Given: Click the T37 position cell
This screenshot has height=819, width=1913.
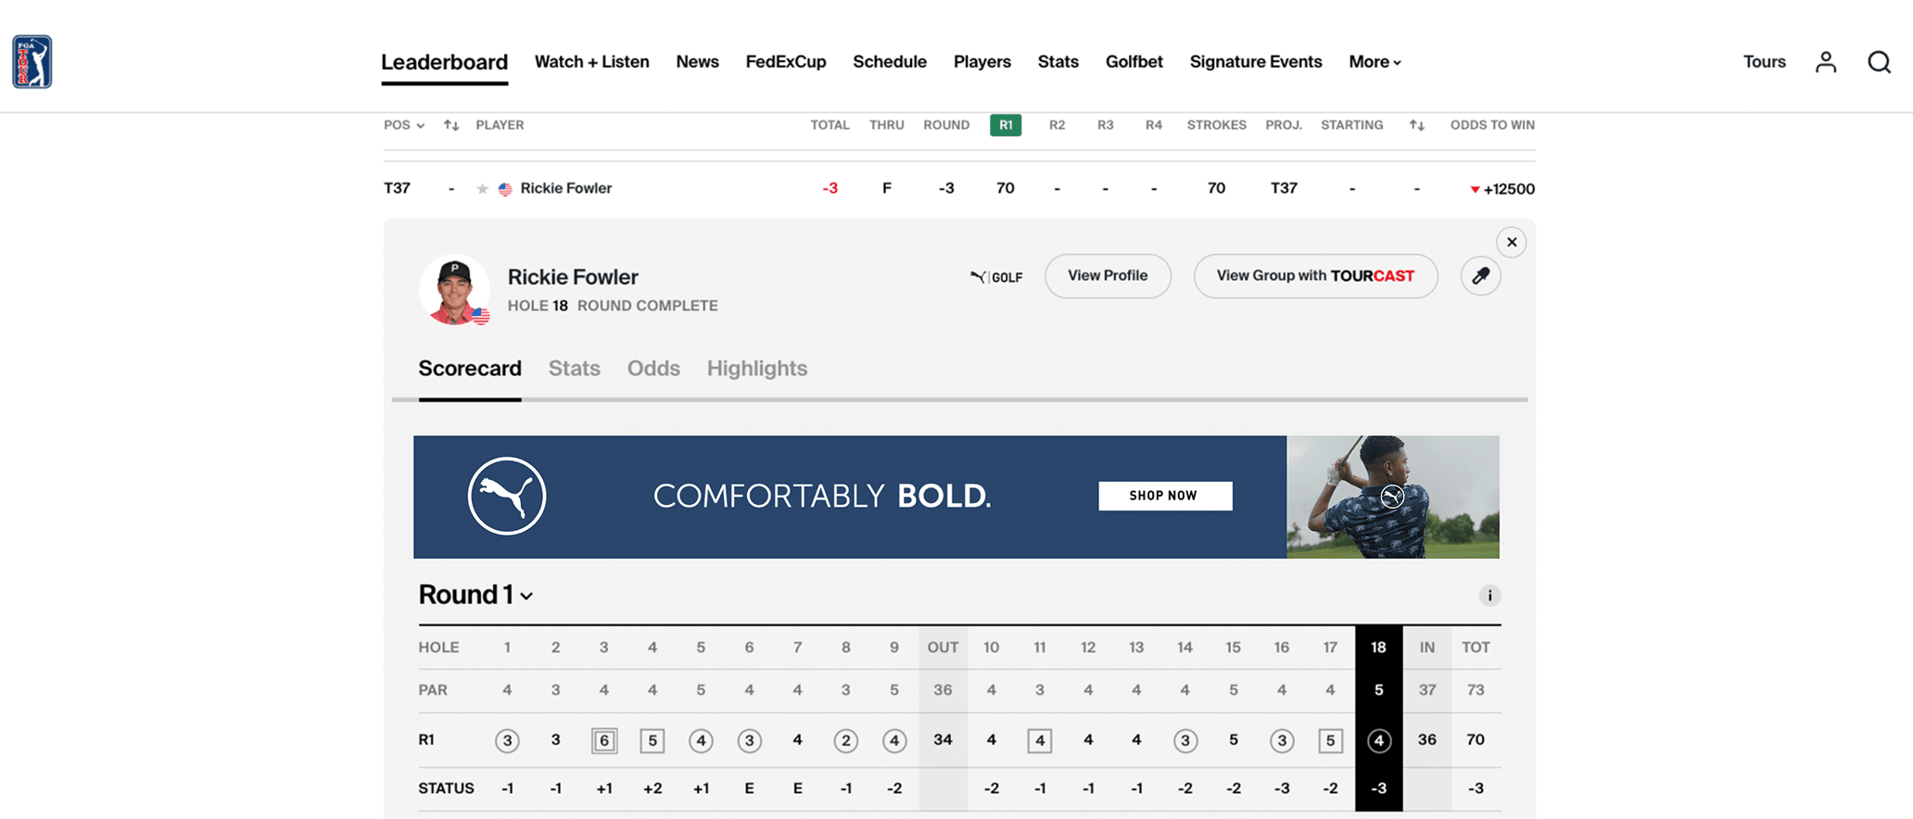Looking at the screenshot, I should (x=397, y=188).
